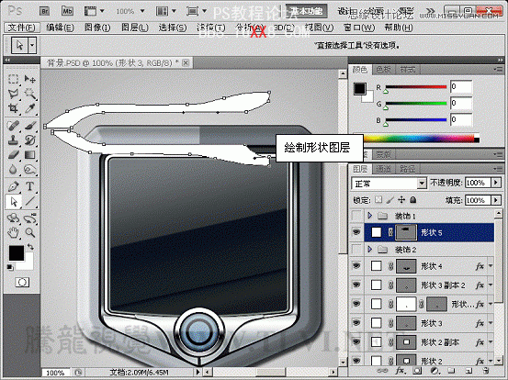This screenshot has width=508, height=380.
Task: Open the screen mode dropdown
Action: [x=197, y=11]
